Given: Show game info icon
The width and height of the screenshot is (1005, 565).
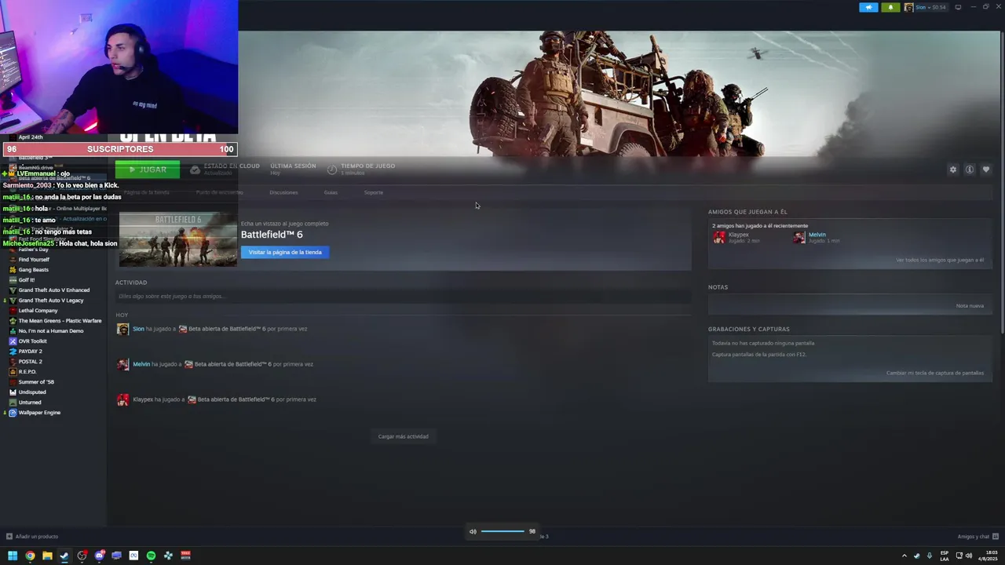Looking at the screenshot, I should click(x=970, y=169).
